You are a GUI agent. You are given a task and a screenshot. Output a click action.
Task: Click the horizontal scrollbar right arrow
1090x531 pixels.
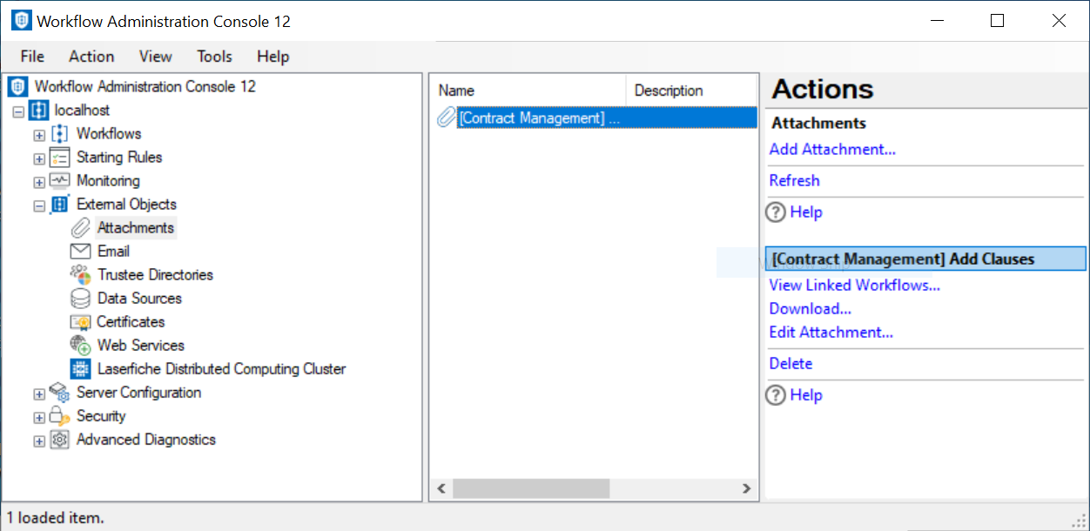[746, 489]
